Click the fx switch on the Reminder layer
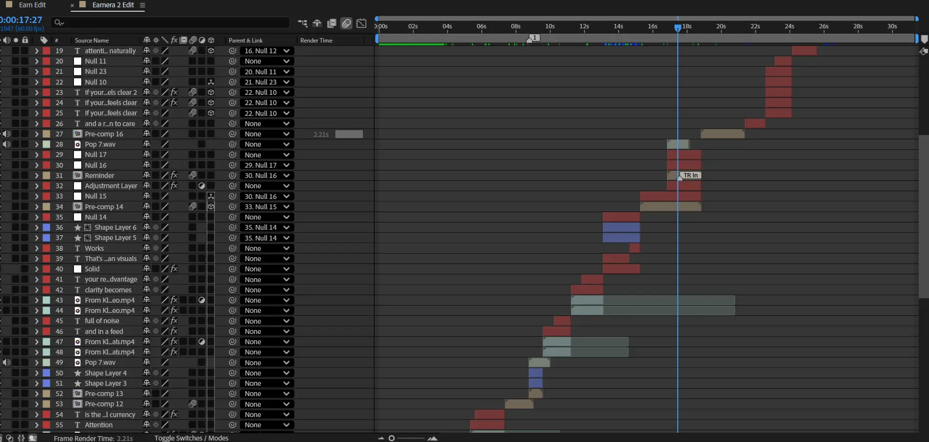This screenshot has height=442, width=929. (x=174, y=176)
